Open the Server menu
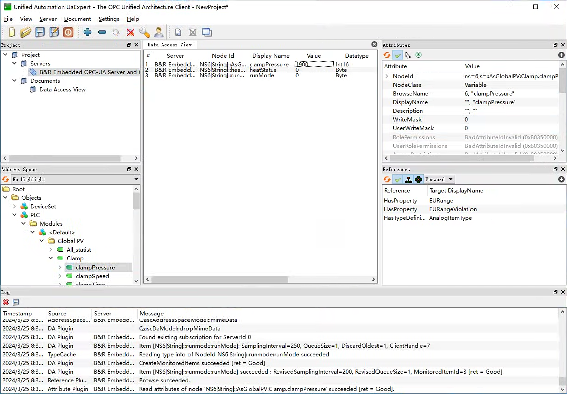 [48, 19]
